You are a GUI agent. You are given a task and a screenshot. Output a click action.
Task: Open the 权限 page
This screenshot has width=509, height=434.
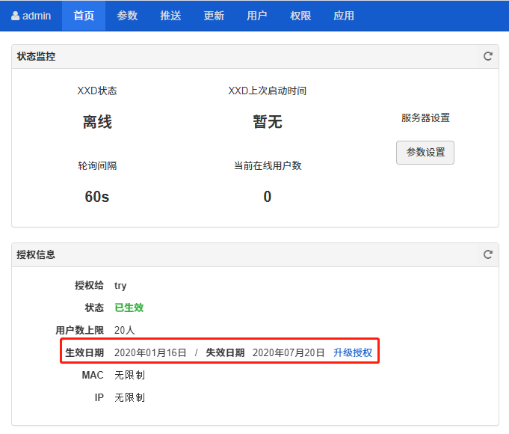coord(300,16)
